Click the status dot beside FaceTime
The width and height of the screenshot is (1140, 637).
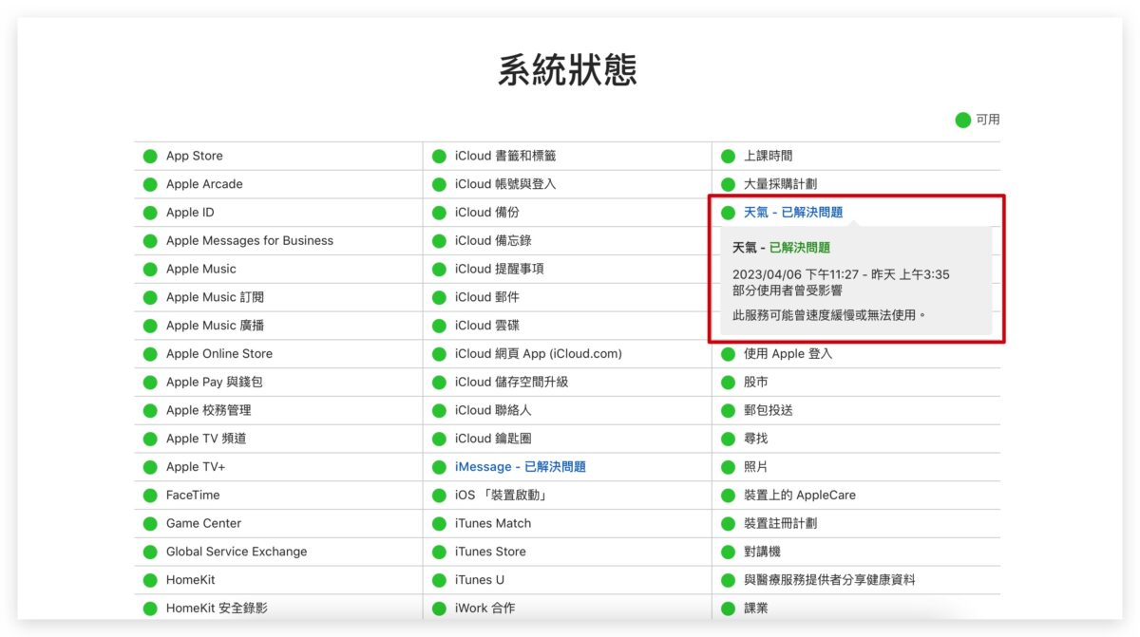click(x=150, y=495)
